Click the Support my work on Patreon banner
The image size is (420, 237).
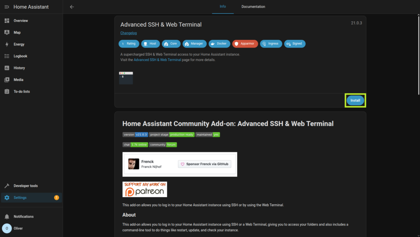coord(145,189)
